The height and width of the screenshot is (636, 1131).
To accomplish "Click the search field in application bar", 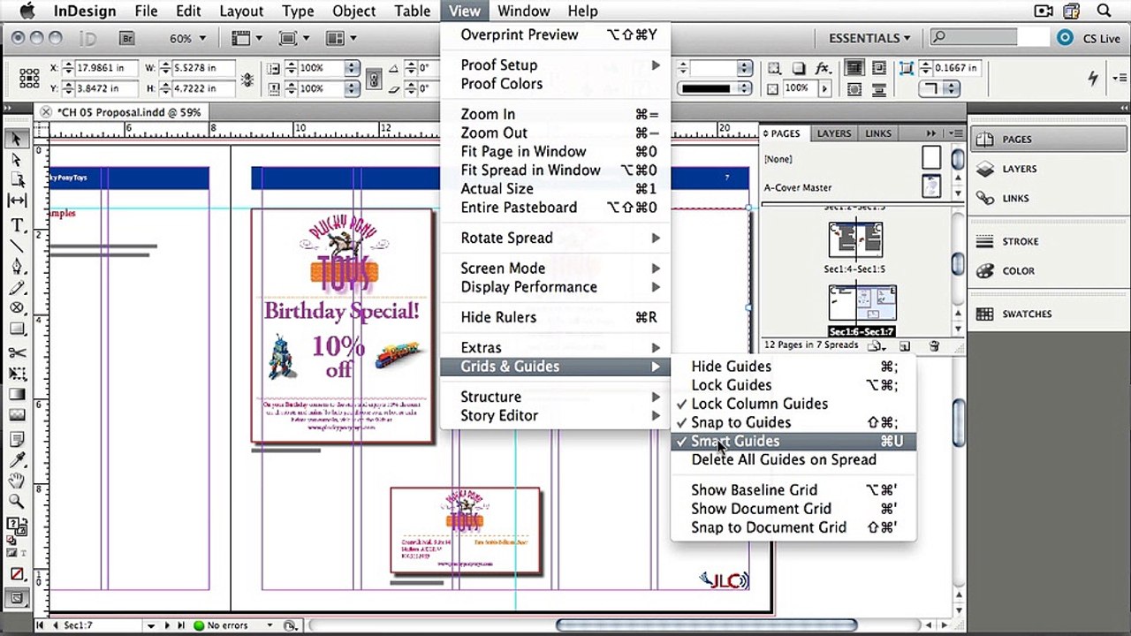I will click(991, 38).
